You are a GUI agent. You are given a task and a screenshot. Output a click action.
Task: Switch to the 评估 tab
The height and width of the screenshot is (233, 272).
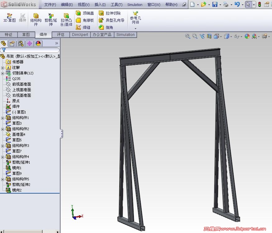61,35
